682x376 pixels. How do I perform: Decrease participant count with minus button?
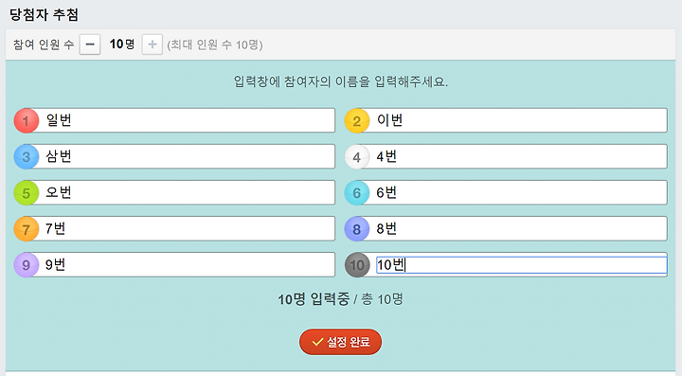[90, 45]
